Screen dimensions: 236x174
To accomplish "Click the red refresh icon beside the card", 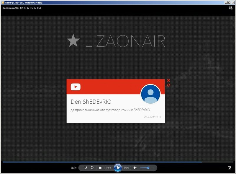I will (x=168, y=85).
